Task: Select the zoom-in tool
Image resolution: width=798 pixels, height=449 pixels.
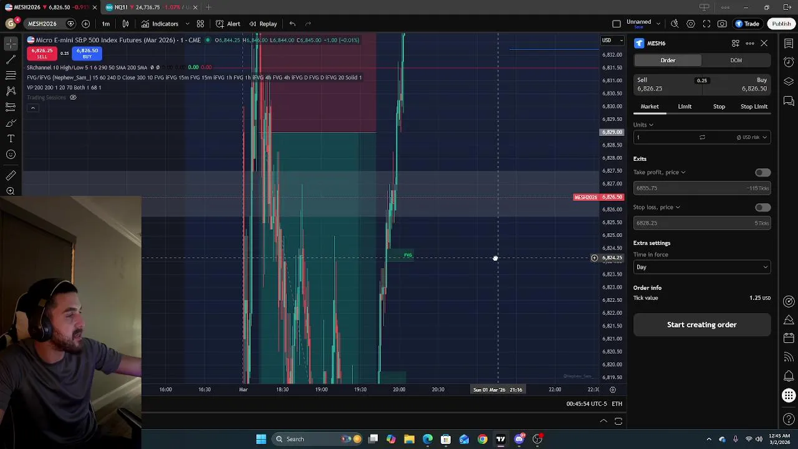Action: (x=11, y=191)
